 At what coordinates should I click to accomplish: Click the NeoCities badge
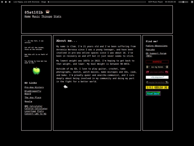[x=153, y=93]
